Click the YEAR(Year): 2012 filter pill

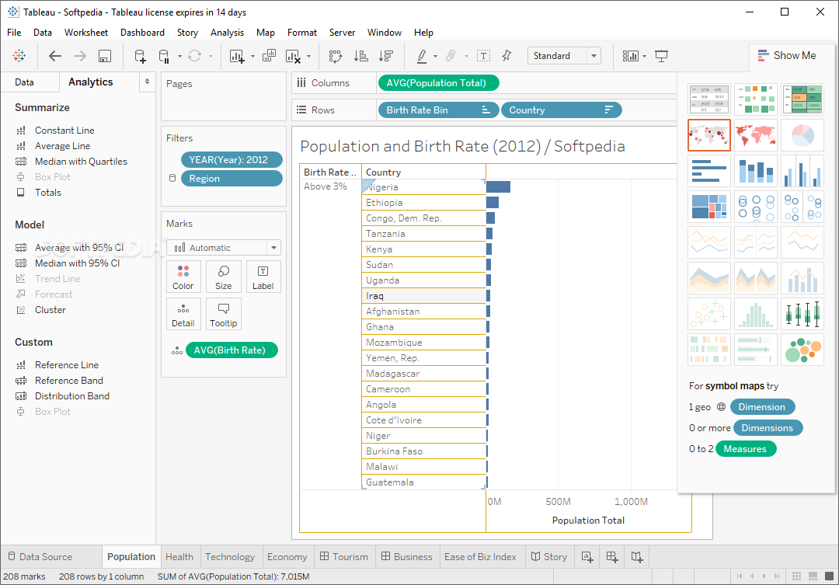[232, 159]
